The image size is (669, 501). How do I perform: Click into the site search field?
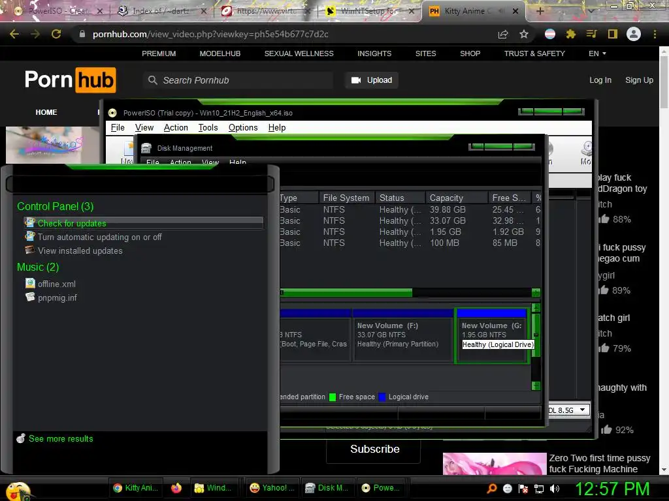point(238,80)
